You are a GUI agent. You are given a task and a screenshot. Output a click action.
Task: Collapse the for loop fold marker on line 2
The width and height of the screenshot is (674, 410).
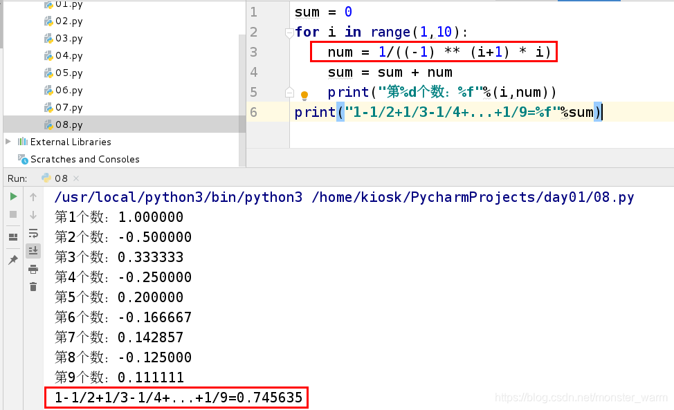click(289, 32)
